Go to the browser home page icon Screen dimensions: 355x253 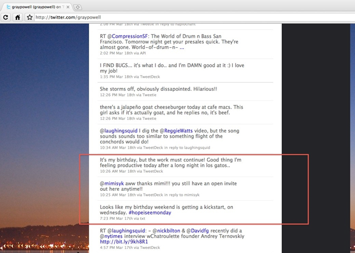coord(17,17)
